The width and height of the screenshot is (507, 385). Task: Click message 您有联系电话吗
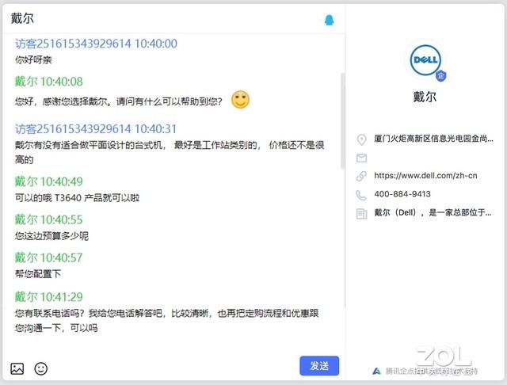pos(167,320)
